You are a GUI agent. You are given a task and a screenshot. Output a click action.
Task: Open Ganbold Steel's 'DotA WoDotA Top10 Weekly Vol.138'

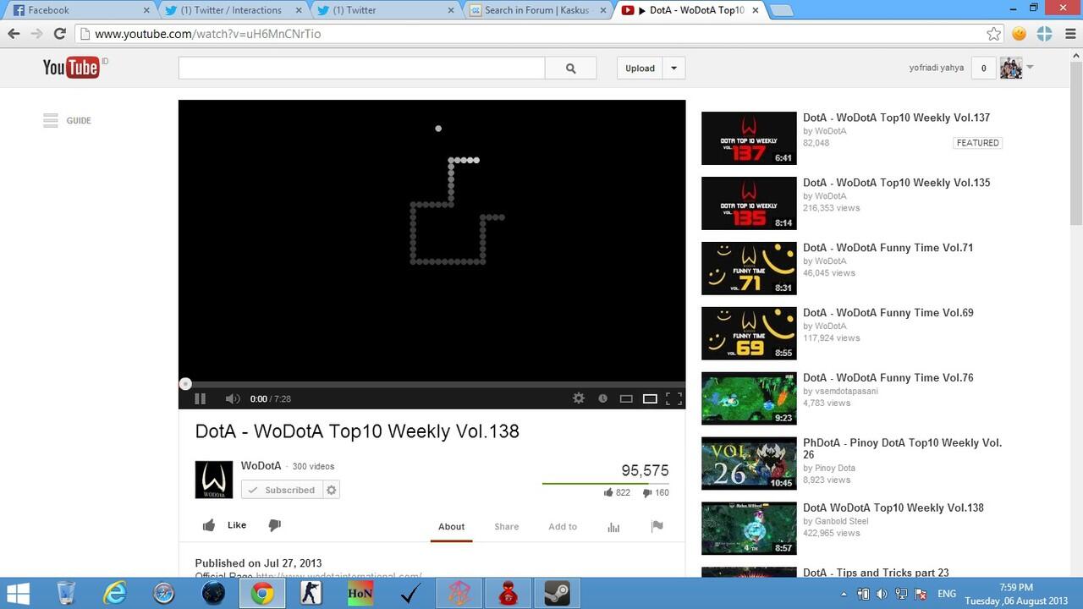(x=893, y=508)
